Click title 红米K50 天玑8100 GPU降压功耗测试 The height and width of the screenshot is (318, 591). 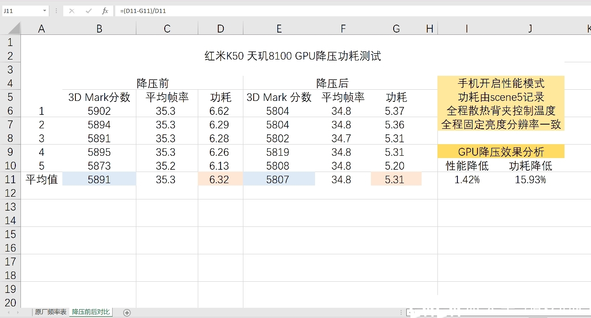coord(293,56)
